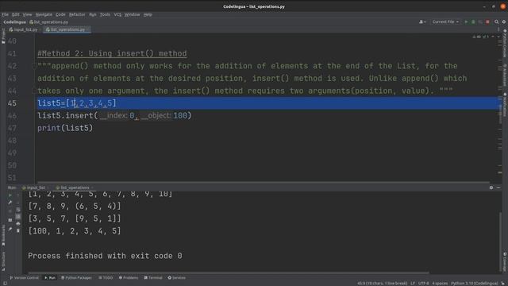Open the Edit menu
This screenshot has width=508, height=286.
[15, 14]
